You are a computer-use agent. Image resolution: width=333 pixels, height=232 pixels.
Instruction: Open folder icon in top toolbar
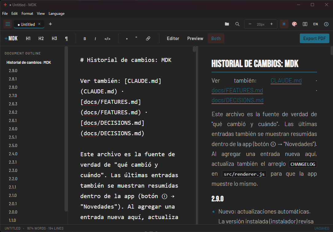point(227,24)
